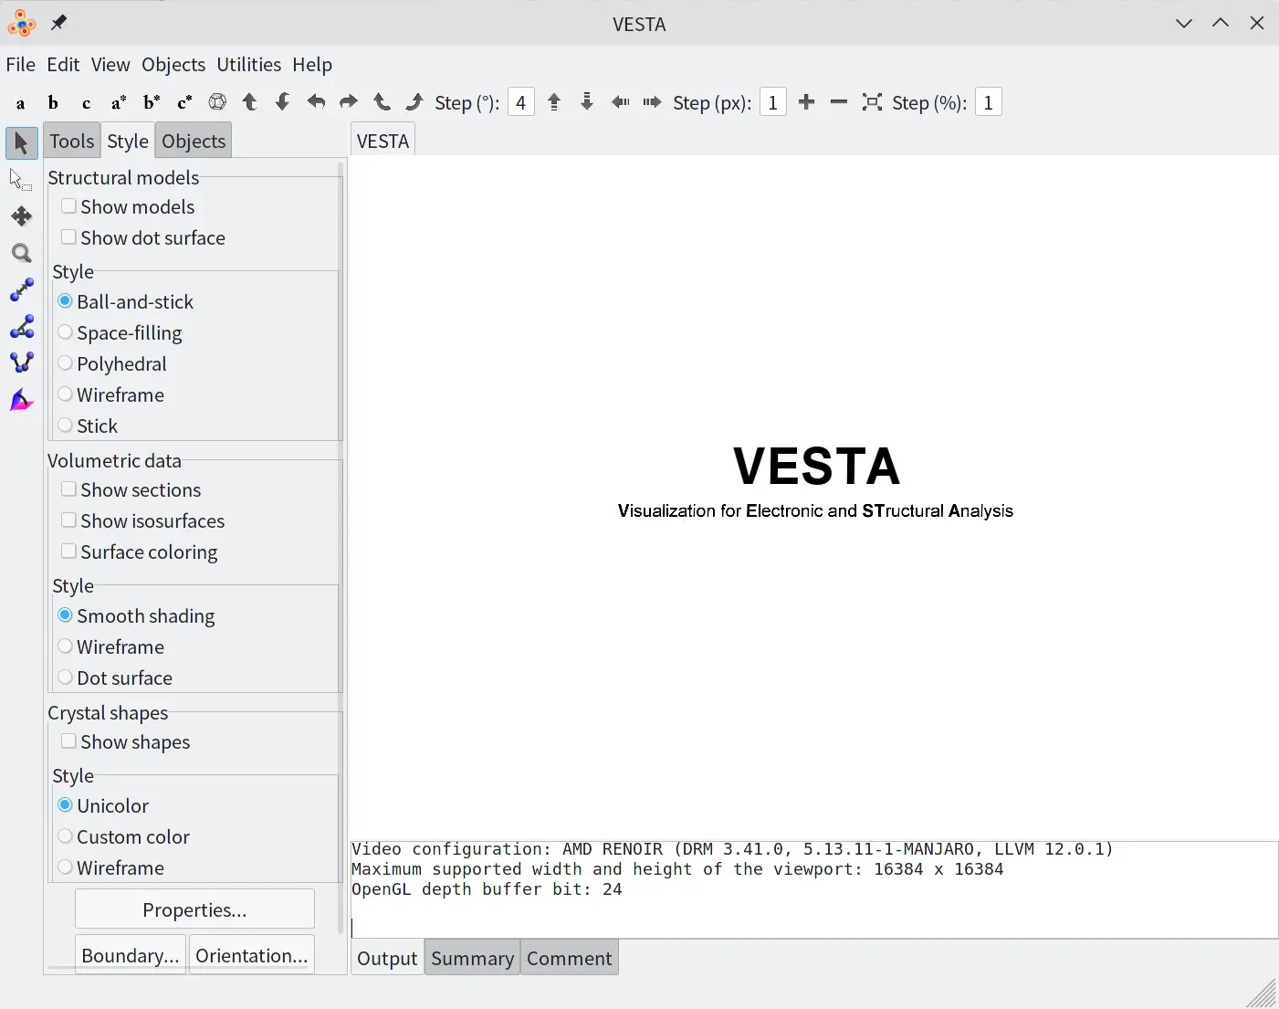1279x1009 pixels.
Task: Open the View menu
Action: (110, 65)
